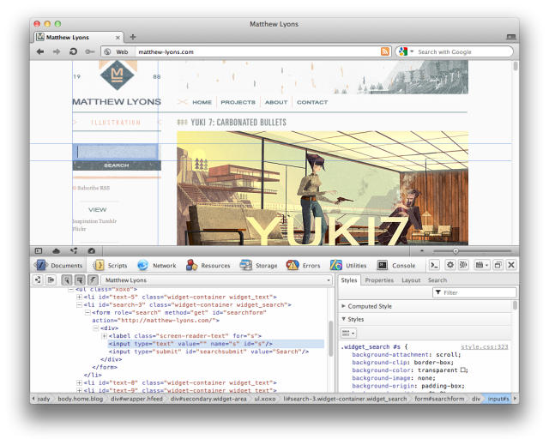
Task: Open the window selection dropdown in Dragonfly toolbar
Action: [x=481, y=265]
